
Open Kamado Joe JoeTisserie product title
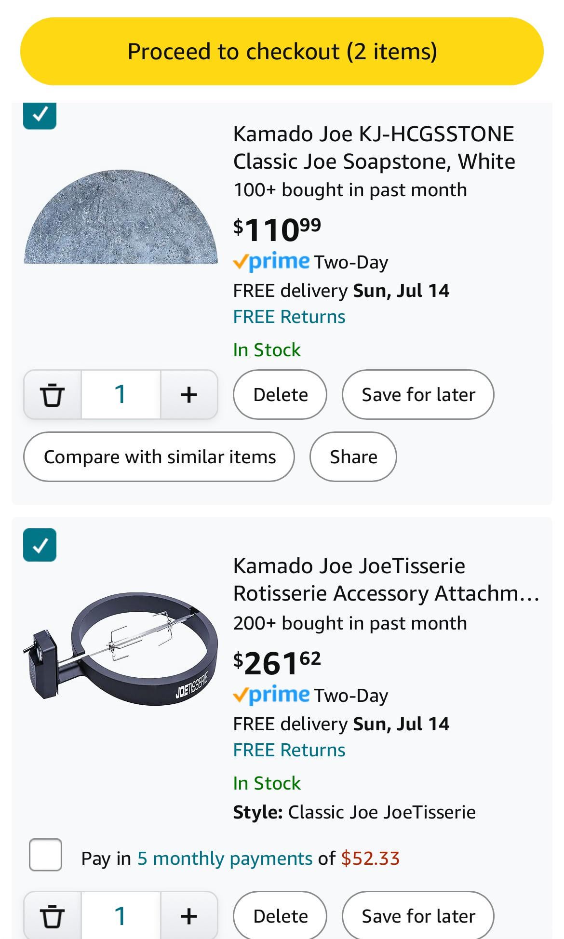pyautogui.click(x=386, y=579)
